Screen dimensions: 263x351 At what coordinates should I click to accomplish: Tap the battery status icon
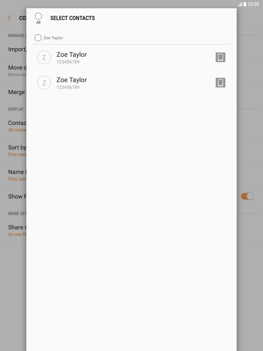pos(245,4)
